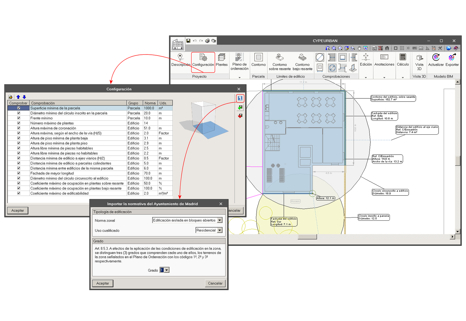Toggle Número máximo de plantas checkbox

[19, 123]
